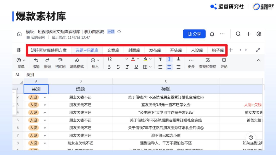Open 查找和替换 find and replace
Screen dimensions: 276x155
(208, 63)
